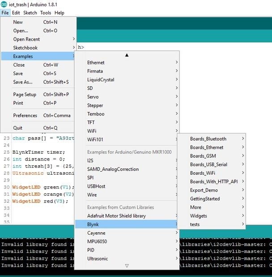Expand the Sketchbook submenu
This screenshot has width=272, height=277.
(x=38, y=48)
